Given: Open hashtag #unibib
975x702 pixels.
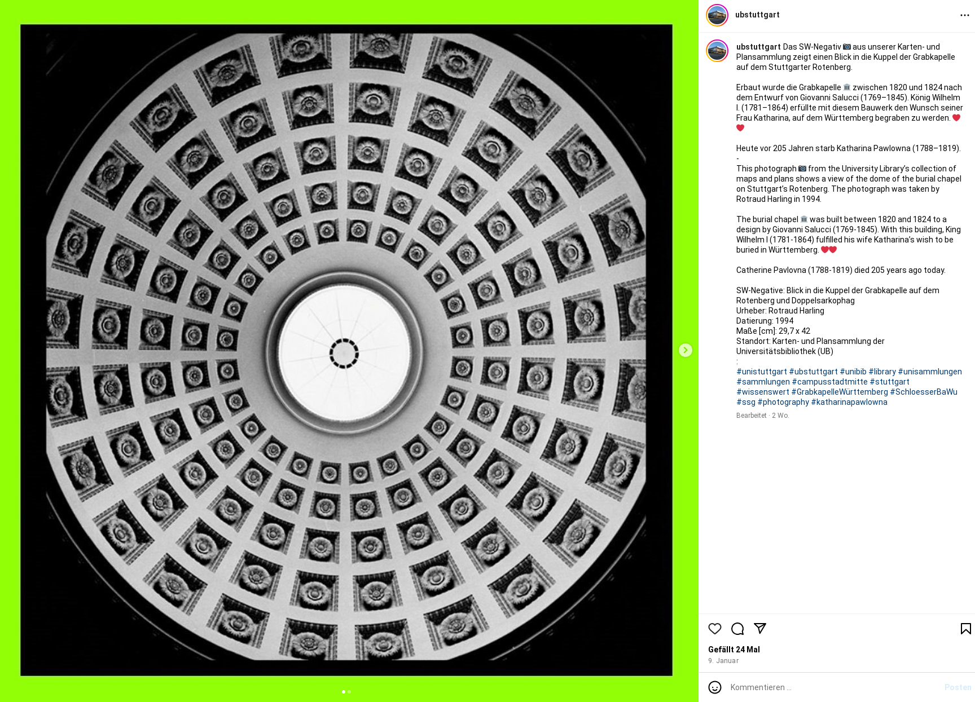Looking at the screenshot, I should click(x=853, y=372).
